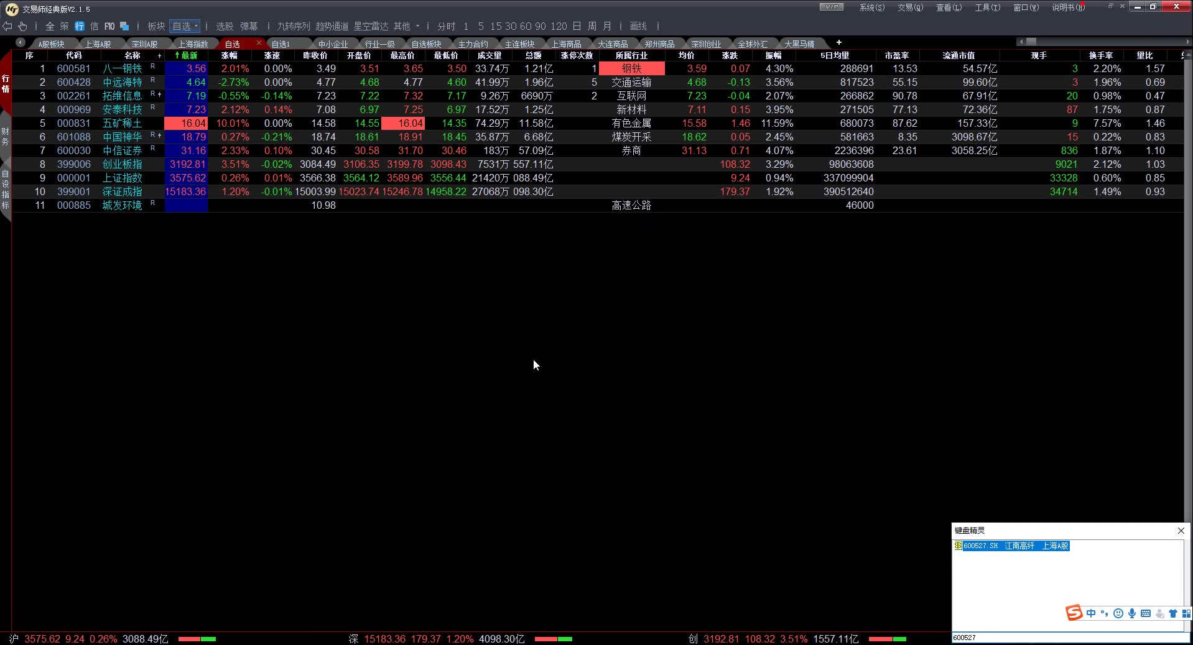Switch to the 上海A股 tab

click(x=98, y=44)
